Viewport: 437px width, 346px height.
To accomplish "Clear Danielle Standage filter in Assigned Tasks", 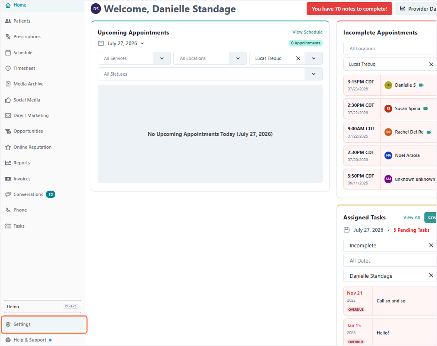I will pos(431,276).
